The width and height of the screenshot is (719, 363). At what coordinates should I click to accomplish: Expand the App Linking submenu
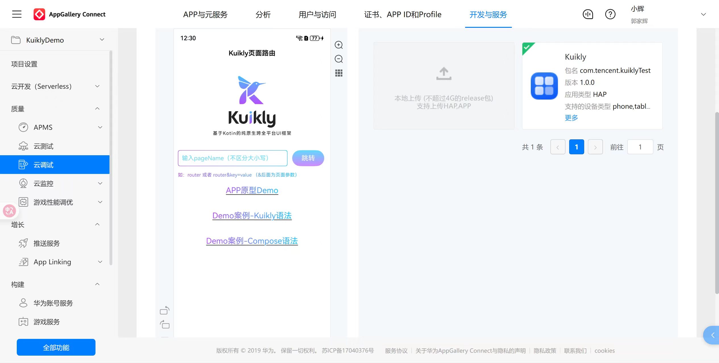100,262
